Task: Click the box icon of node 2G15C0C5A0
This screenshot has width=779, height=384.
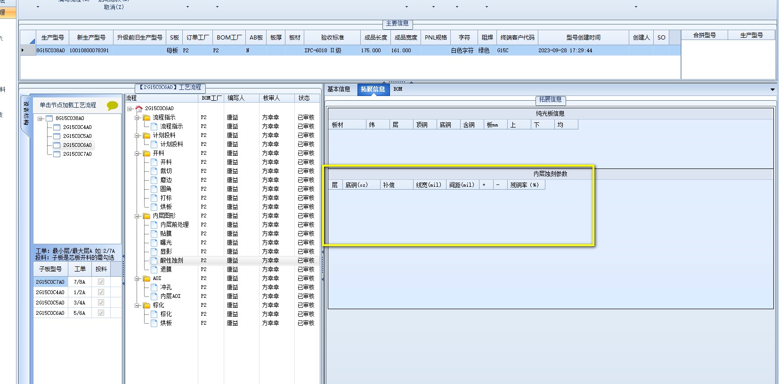Action: (57, 136)
